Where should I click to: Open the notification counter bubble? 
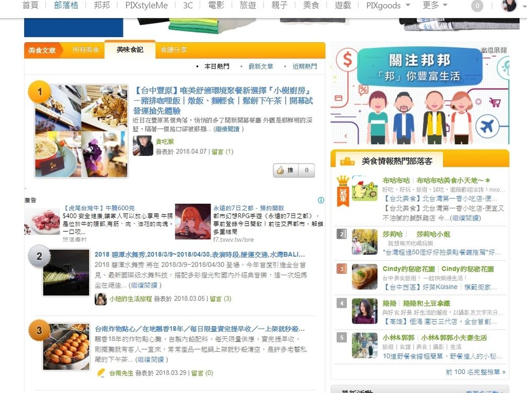click(477, 6)
